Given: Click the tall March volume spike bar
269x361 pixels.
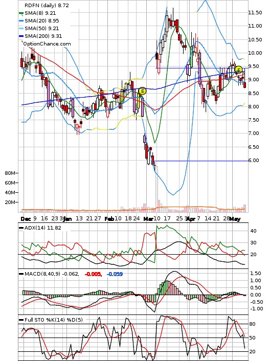Looking at the screenshot, I should [156, 189].
